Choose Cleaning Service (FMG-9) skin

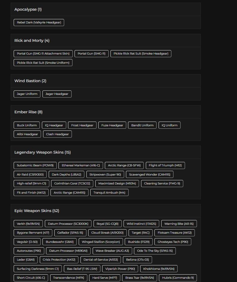pyautogui.click(x=162, y=184)
